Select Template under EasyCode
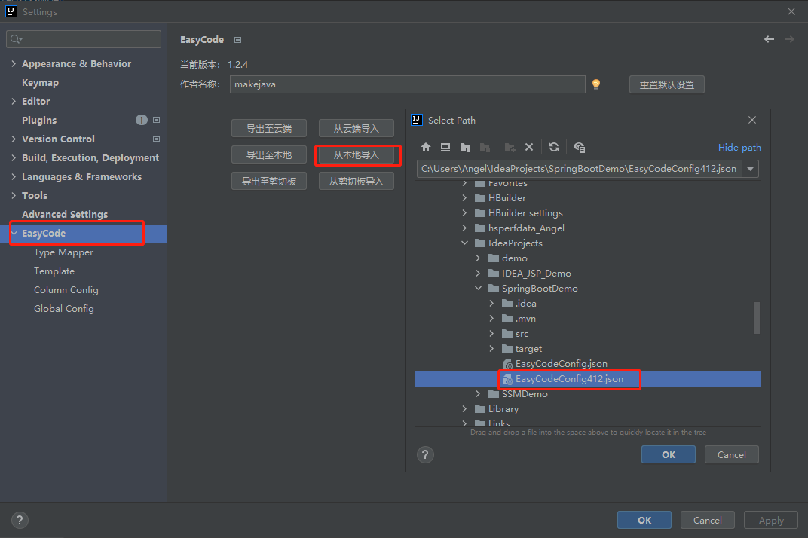Image resolution: width=808 pixels, height=538 pixels. (54, 271)
